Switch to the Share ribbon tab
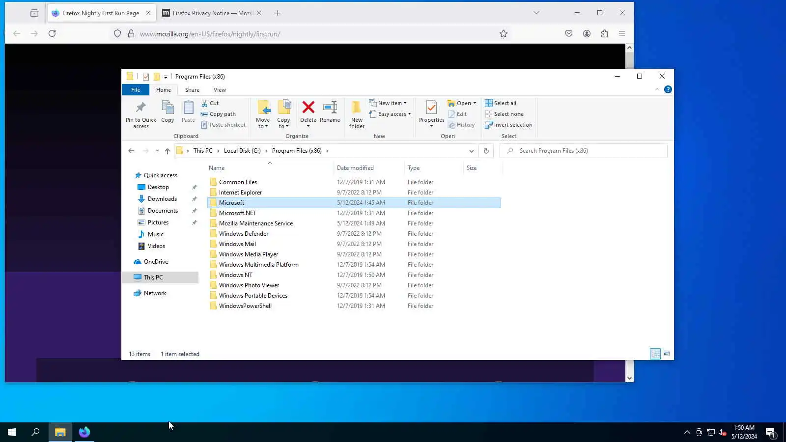The height and width of the screenshot is (442, 786). 192,90
